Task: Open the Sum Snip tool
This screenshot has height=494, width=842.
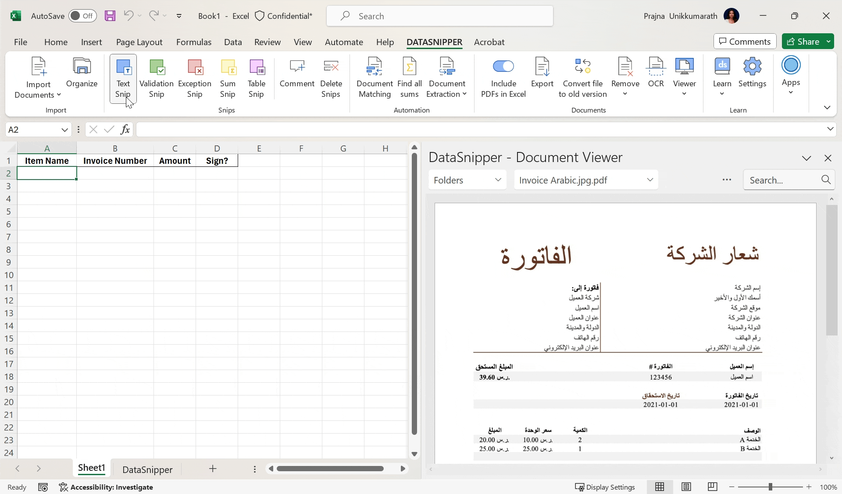Action: 228,80
